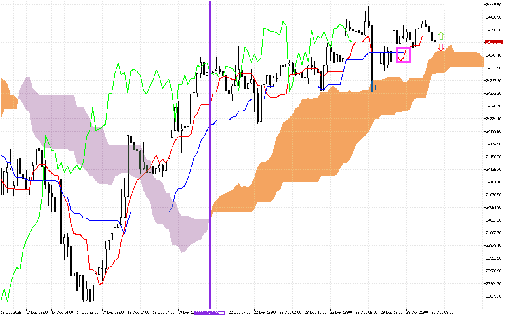Image resolution: width=507 pixels, height=317 pixels.
Task: Click the 24224.10 price scale label
Action: (x=494, y=118)
